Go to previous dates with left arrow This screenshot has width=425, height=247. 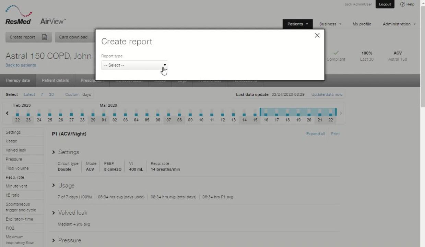(7, 113)
